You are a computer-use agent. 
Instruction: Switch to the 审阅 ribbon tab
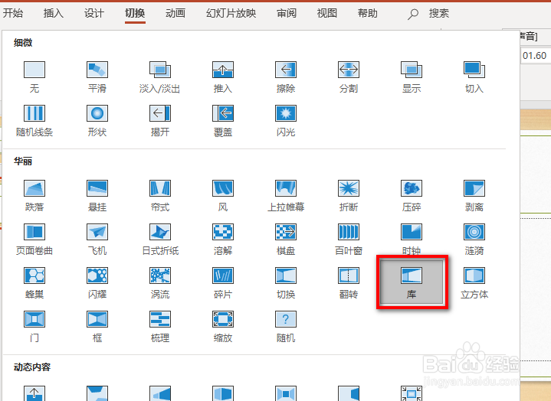pyautogui.click(x=287, y=13)
